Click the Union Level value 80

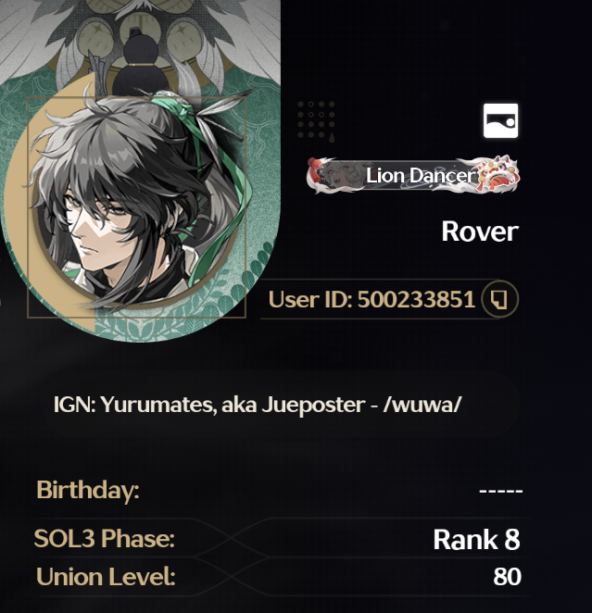(507, 577)
